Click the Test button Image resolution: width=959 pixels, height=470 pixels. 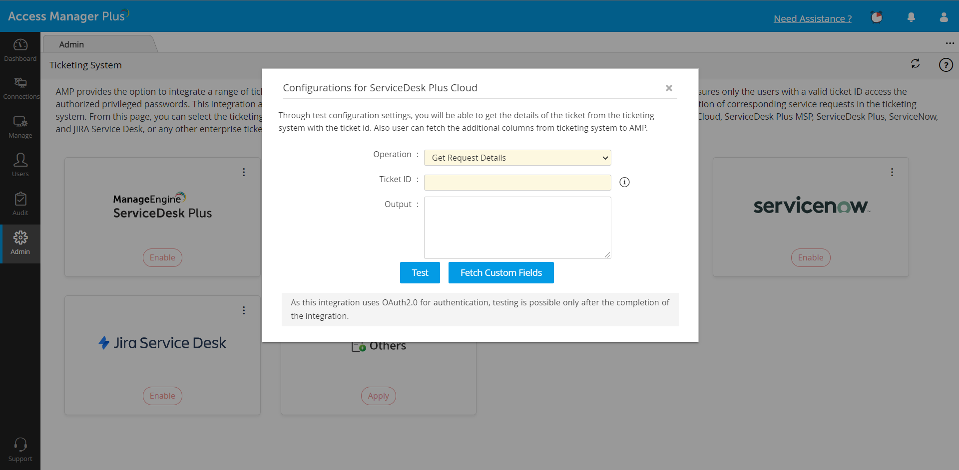point(420,273)
